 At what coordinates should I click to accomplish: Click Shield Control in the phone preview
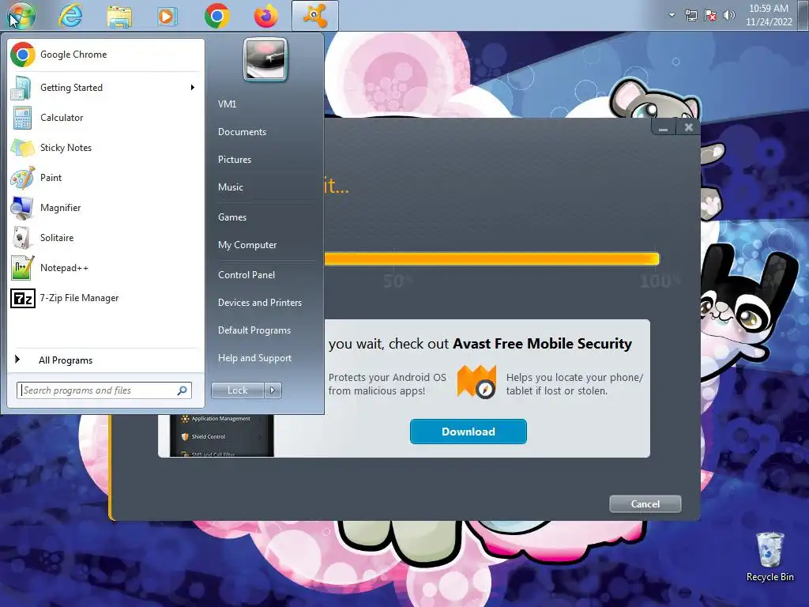click(209, 436)
